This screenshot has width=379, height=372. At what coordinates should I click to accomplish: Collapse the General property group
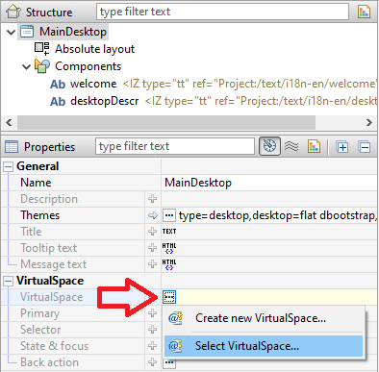(8, 166)
